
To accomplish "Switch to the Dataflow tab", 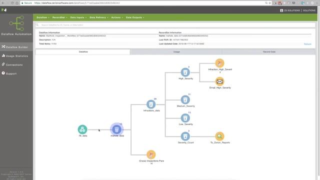I will [x=83, y=52].
